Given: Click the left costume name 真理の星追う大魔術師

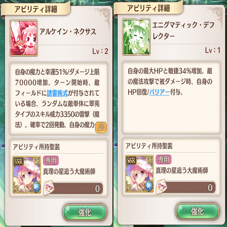Looking at the screenshot, I should 69,172.
